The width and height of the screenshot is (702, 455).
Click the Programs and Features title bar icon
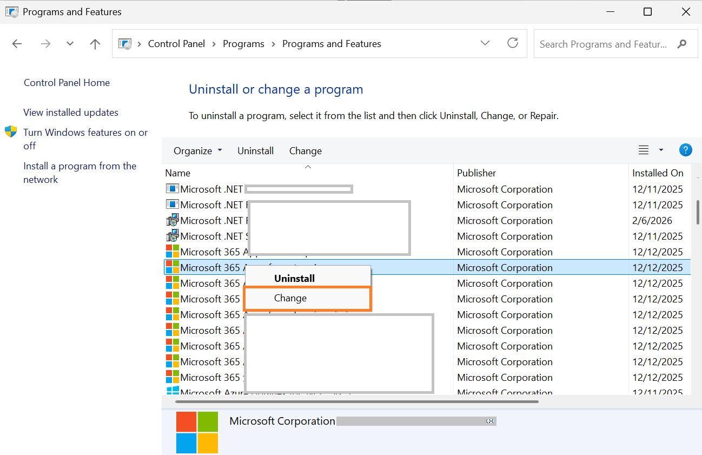click(11, 11)
